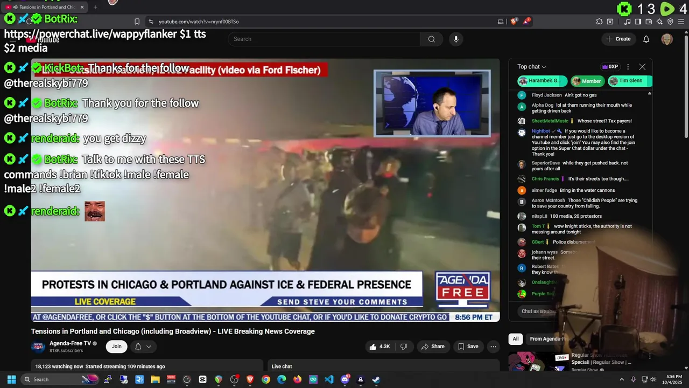Image resolution: width=689 pixels, height=388 pixels.
Task: Click Nightbot's name in chat
Action: pyautogui.click(x=541, y=131)
